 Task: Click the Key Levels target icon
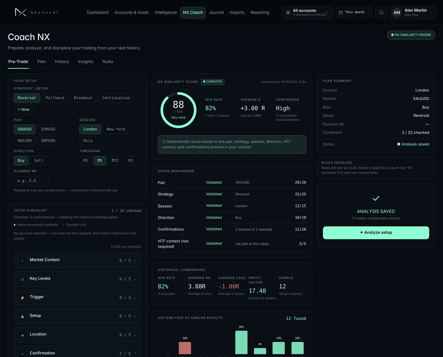tap(22, 279)
